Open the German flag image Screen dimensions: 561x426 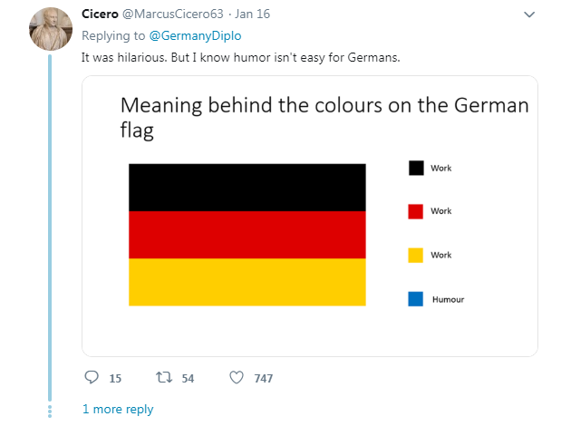coord(247,235)
